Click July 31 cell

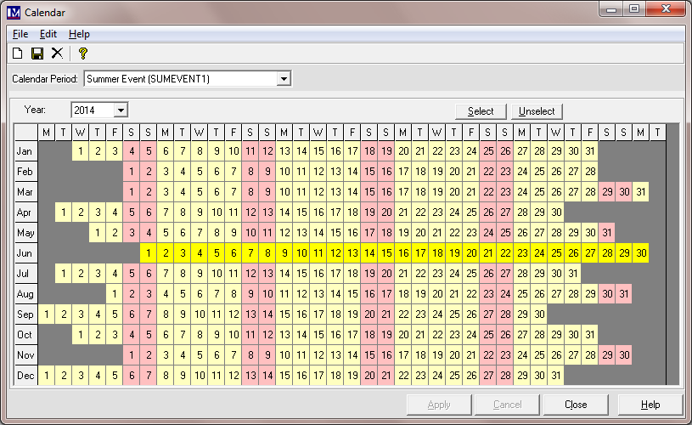coord(573,274)
